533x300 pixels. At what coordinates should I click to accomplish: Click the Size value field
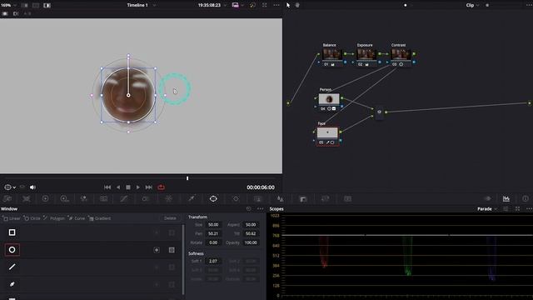[x=213, y=225]
